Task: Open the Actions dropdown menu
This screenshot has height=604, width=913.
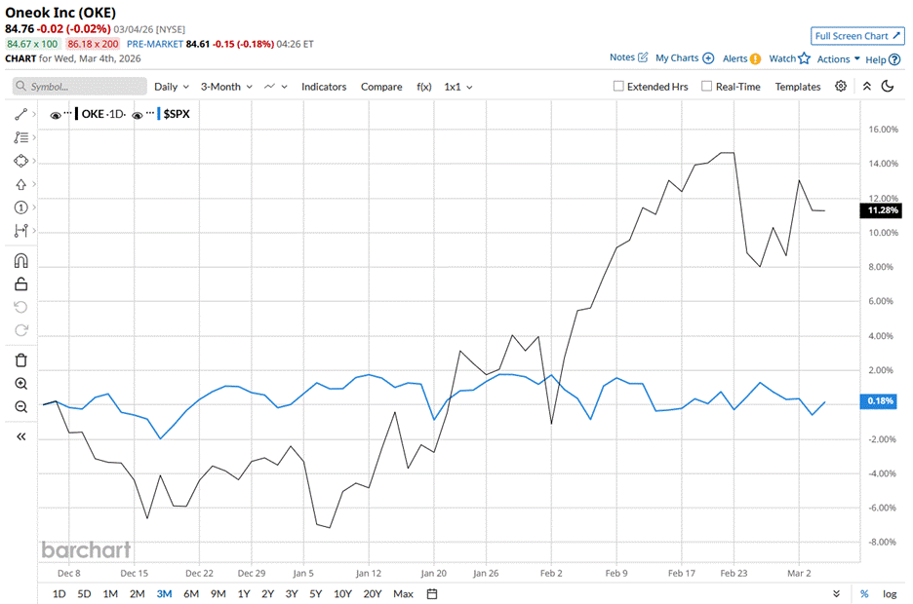Action: pyautogui.click(x=838, y=58)
